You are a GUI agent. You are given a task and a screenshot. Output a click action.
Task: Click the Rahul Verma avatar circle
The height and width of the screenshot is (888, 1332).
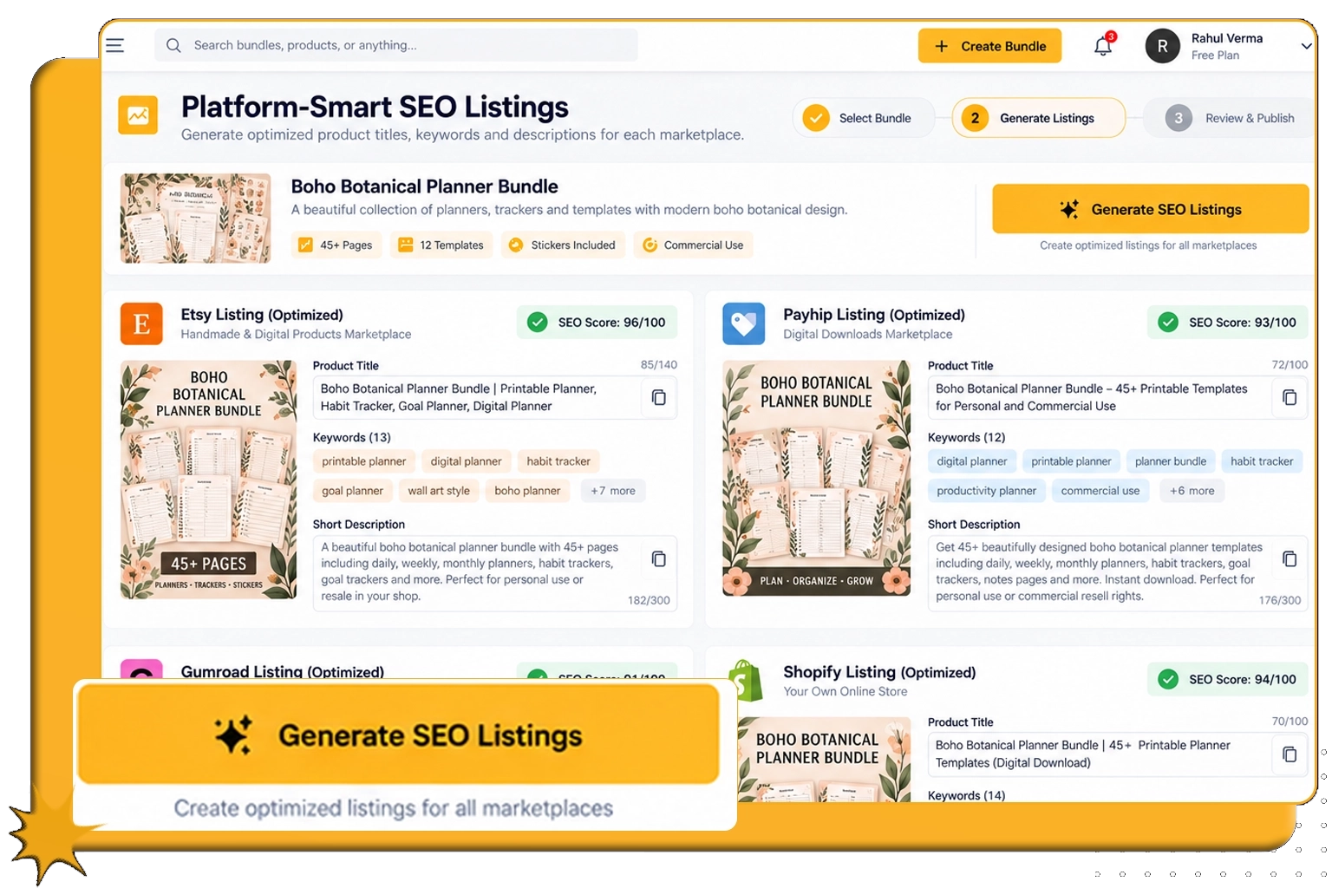pyautogui.click(x=1163, y=46)
